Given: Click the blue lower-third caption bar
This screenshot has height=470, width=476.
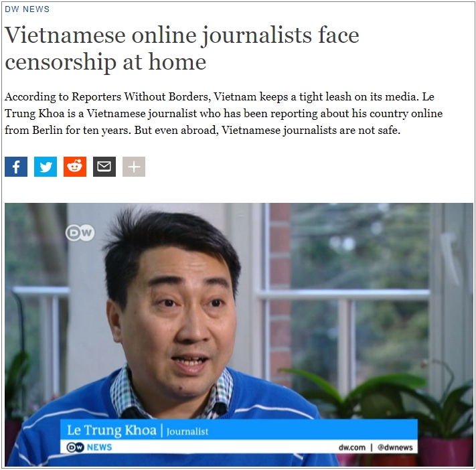Looking at the screenshot, I should [x=239, y=430].
